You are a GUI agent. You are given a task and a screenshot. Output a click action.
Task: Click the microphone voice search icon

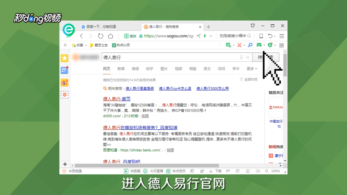[241, 57]
